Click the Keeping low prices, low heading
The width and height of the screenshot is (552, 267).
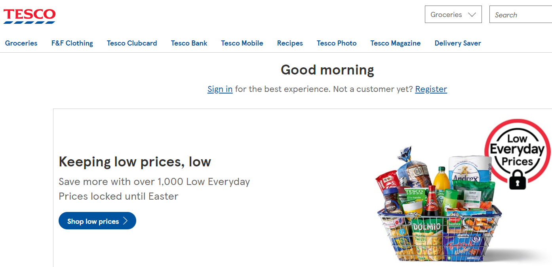pyautogui.click(x=135, y=162)
